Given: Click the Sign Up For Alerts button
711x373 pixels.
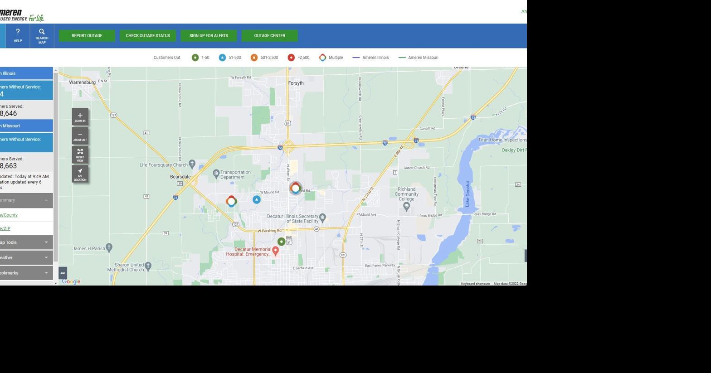Looking at the screenshot, I should (209, 36).
